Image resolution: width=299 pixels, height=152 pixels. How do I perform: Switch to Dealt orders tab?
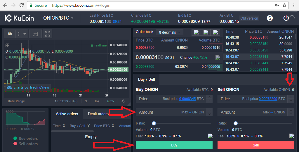(x=98, y=114)
